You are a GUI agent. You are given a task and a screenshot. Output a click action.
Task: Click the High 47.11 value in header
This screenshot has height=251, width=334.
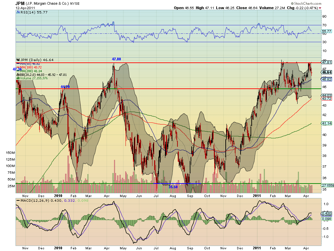point(205,8)
